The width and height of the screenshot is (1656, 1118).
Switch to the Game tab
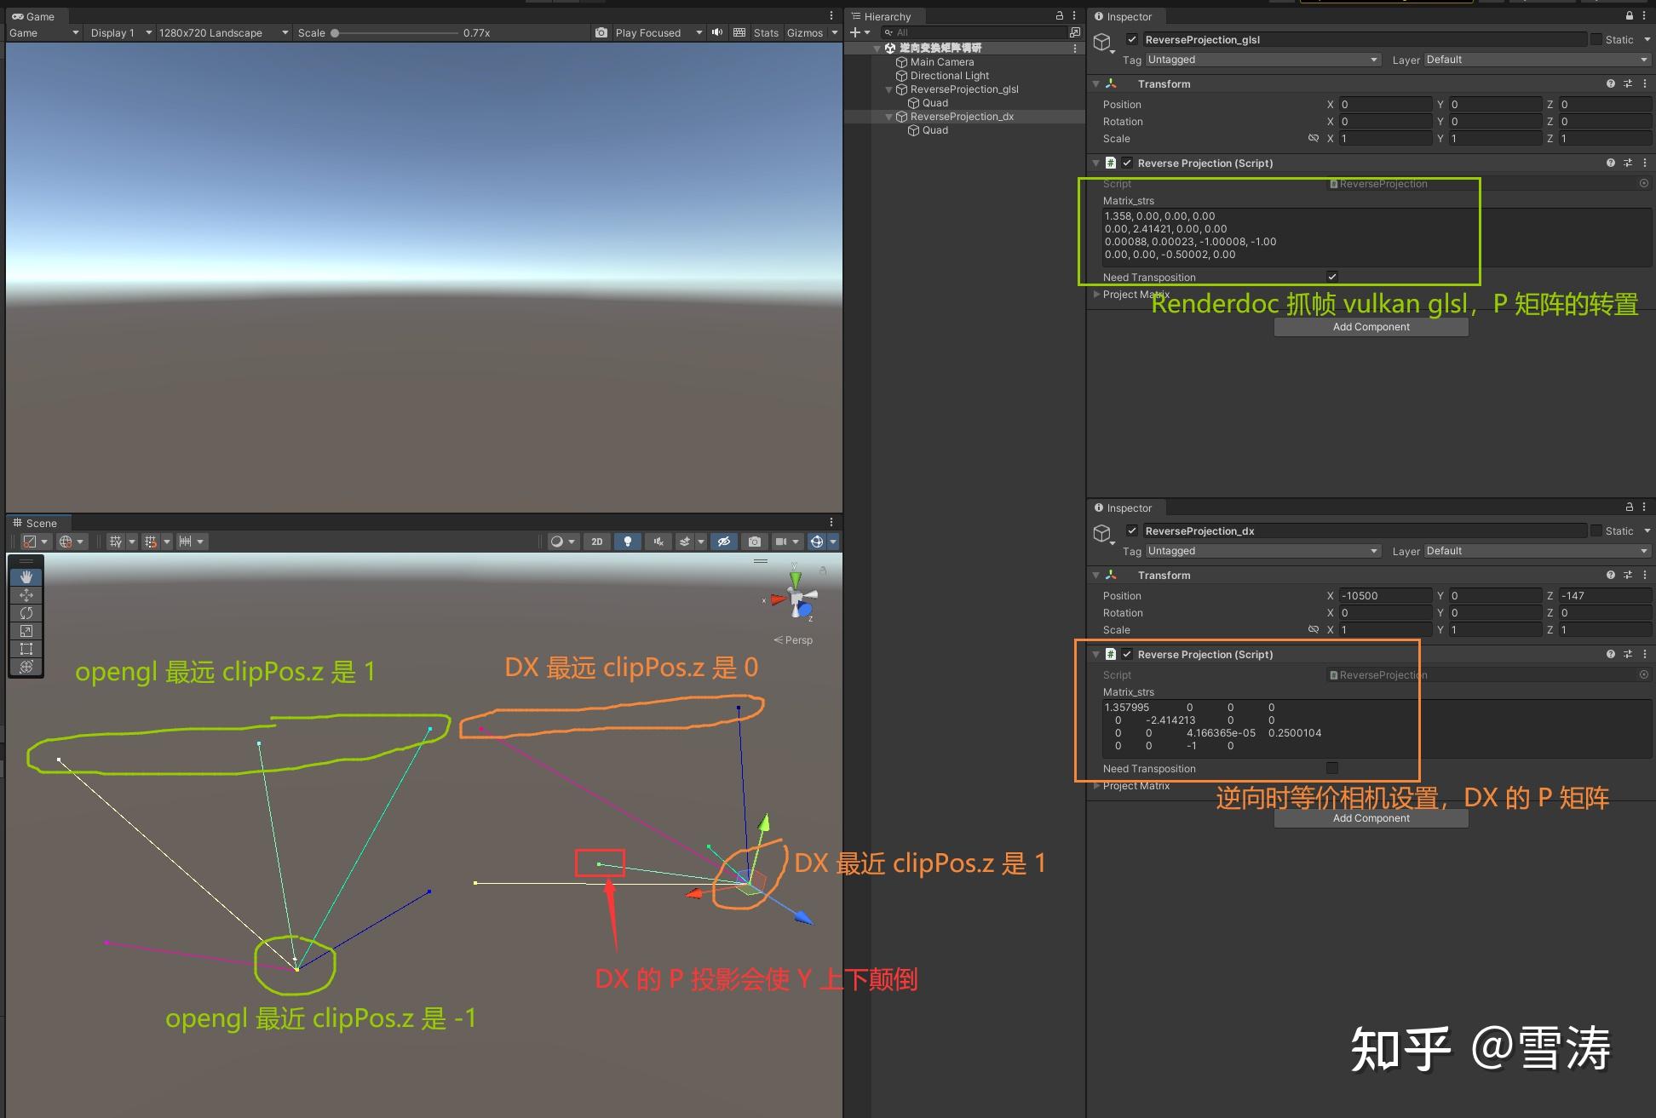(36, 15)
